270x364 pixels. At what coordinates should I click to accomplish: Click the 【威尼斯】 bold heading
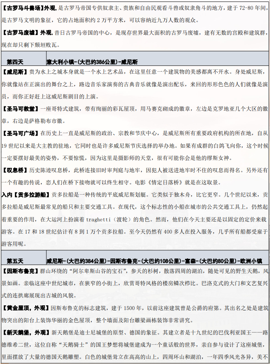tap(15, 72)
